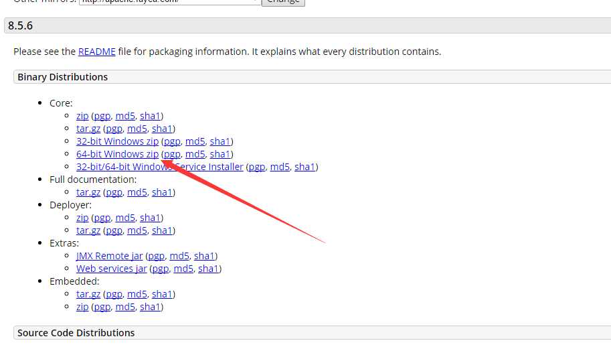The image size is (611, 353).
Task: Open md5 for 32-bit Windows zip
Action: [195, 141]
